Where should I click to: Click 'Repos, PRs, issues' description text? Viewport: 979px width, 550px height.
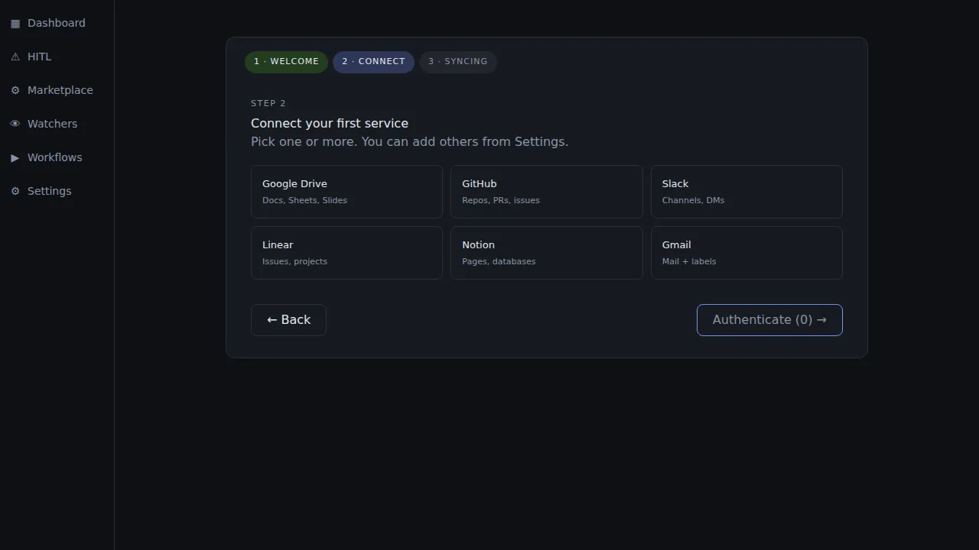coord(501,200)
